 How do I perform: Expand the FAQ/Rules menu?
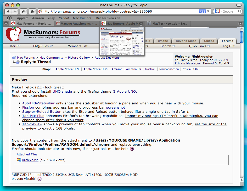pyautogui.click(x=43, y=46)
